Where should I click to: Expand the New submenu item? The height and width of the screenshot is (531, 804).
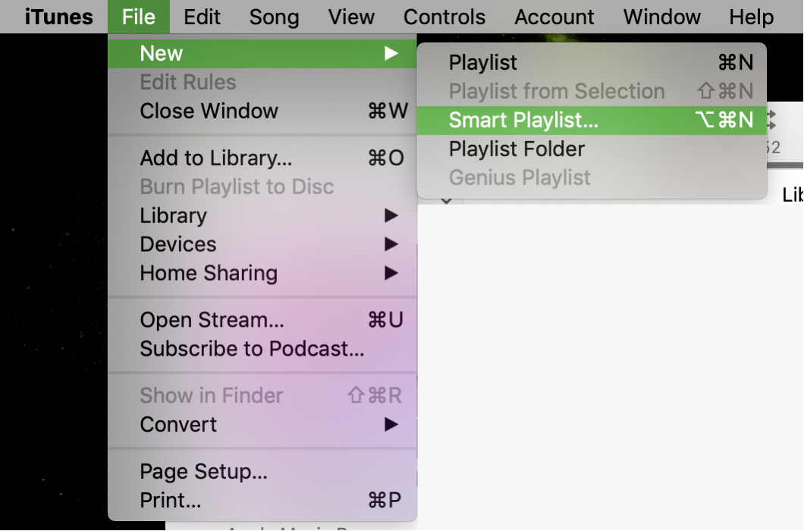point(262,53)
